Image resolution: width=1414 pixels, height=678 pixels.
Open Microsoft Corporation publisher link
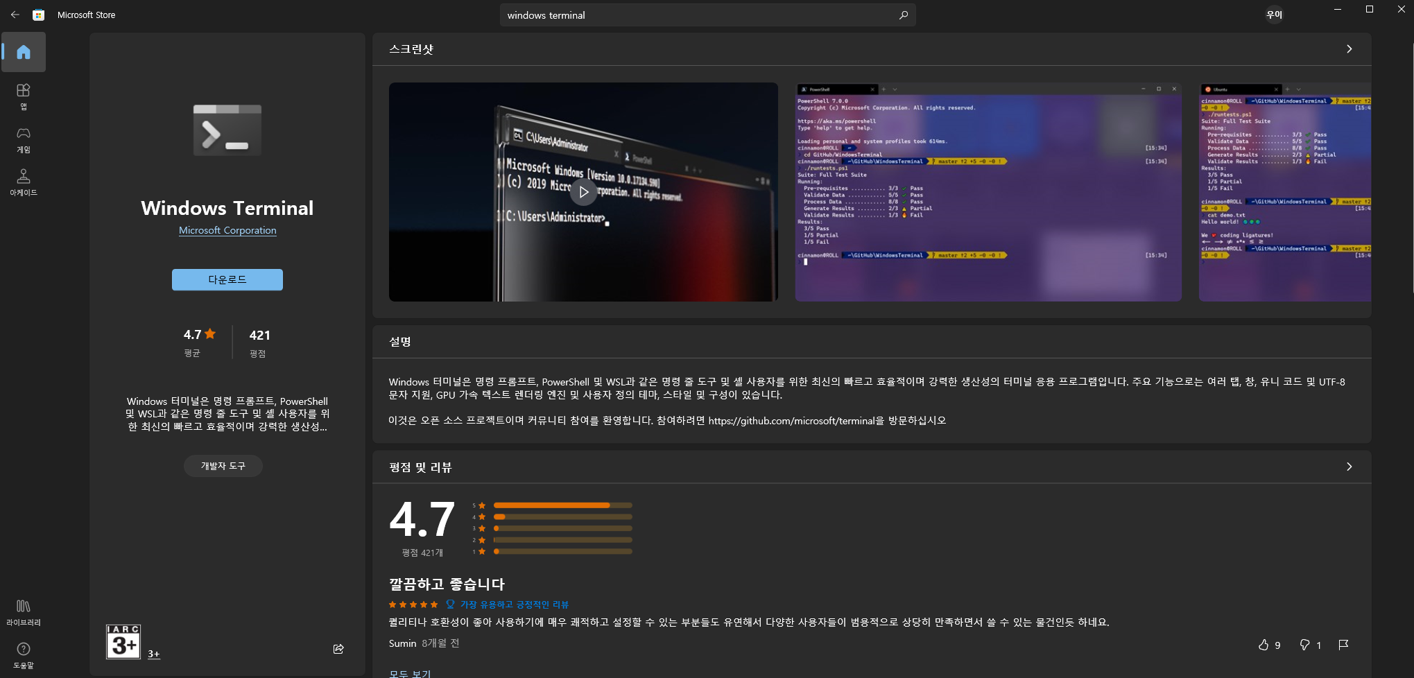227,230
